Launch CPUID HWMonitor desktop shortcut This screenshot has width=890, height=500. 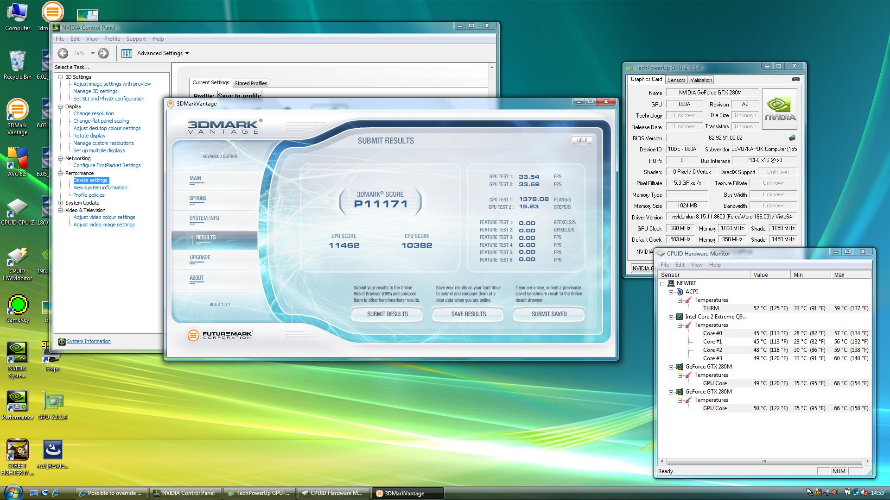17,264
